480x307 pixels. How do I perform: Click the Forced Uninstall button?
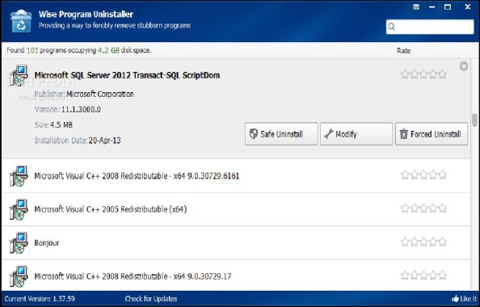[x=432, y=134]
